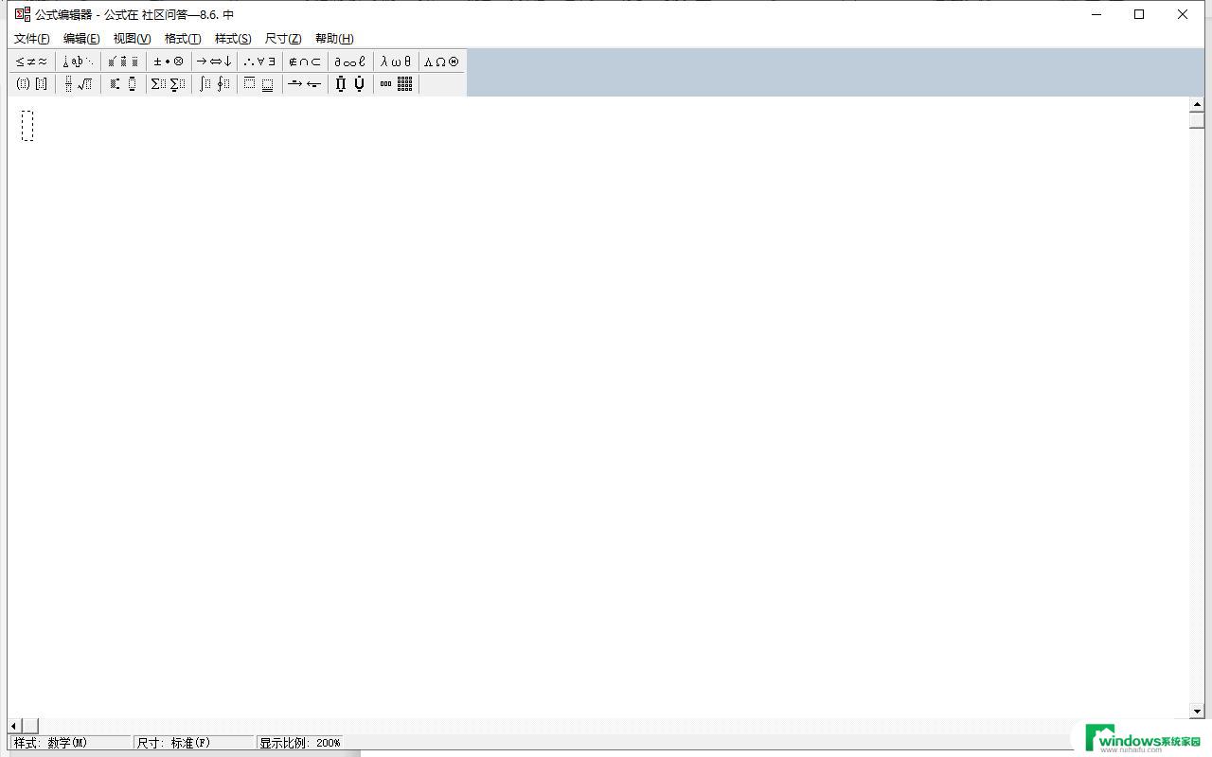Open the underbar and overbar templates palette

[259, 84]
